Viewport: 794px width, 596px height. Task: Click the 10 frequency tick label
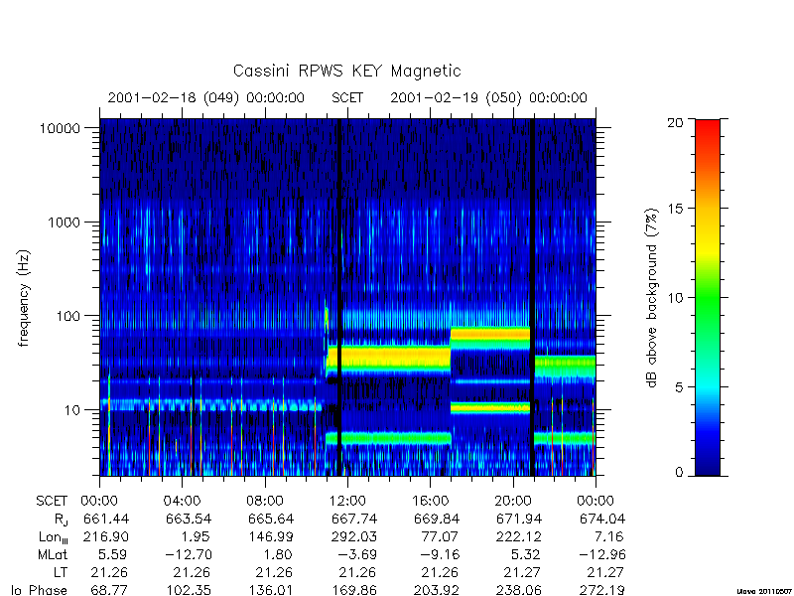[x=72, y=410]
